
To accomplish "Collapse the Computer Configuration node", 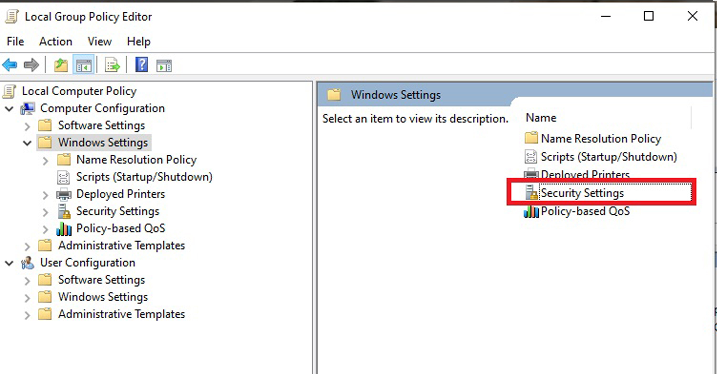I will tap(9, 108).
